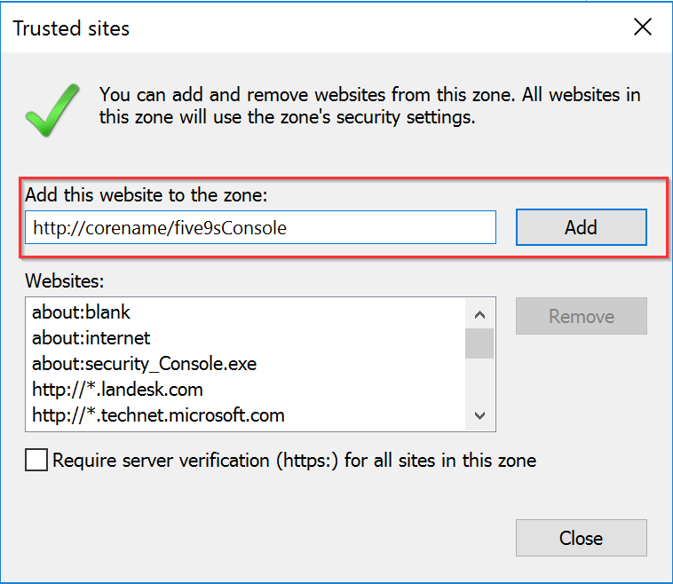Close the dialog with the title bar X
Image resolution: width=673 pixels, height=584 pixels.
point(642,28)
